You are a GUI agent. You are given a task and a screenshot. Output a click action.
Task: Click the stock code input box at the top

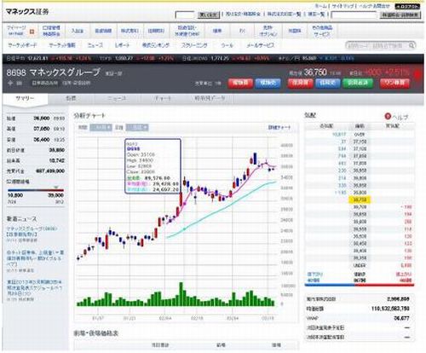point(185,14)
